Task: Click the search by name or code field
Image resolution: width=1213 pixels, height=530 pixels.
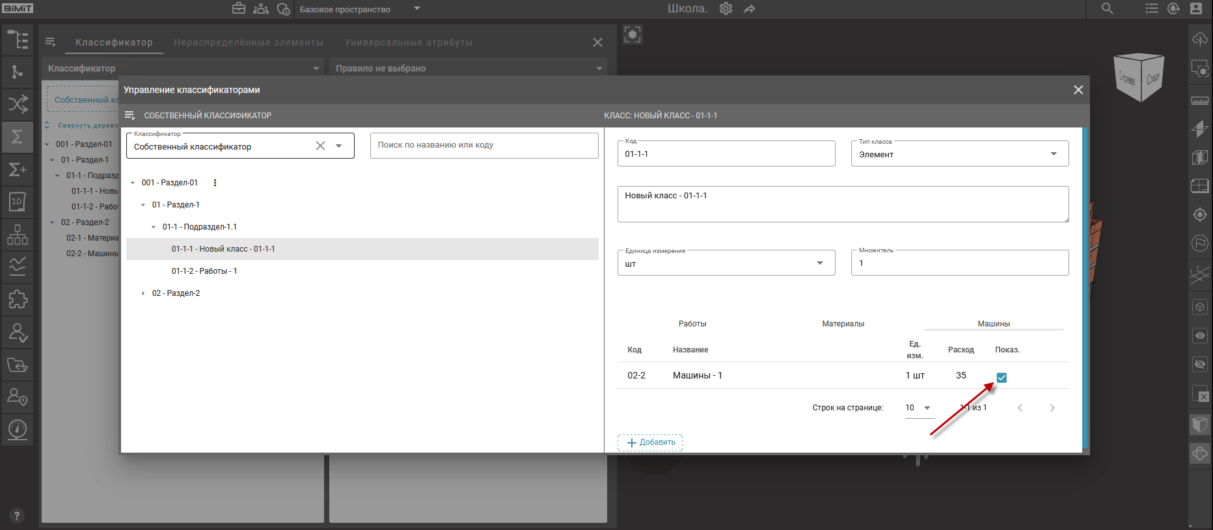Action: 484,145
